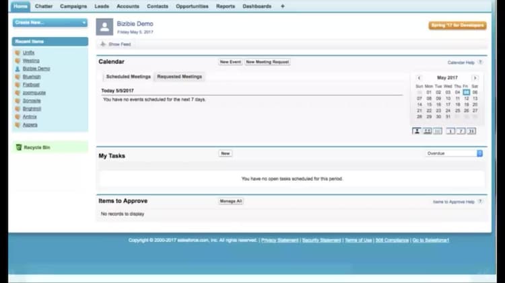Open the Chatter tab
Viewport: 505px width, 283px height.
[x=44, y=6]
